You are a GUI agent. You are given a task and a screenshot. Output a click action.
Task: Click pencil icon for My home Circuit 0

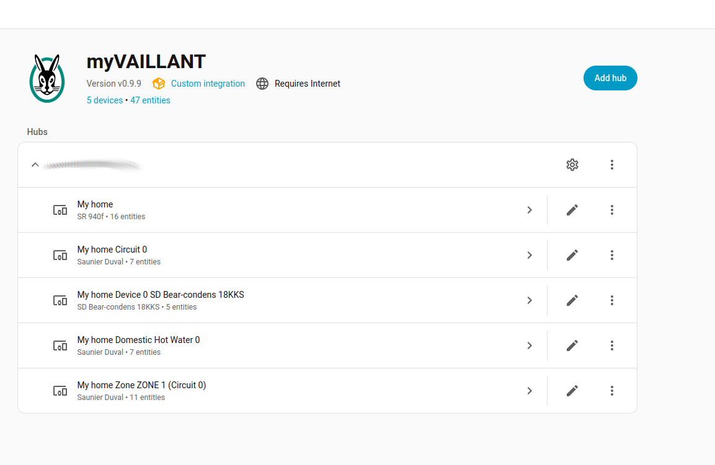pyautogui.click(x=572, y=255)
